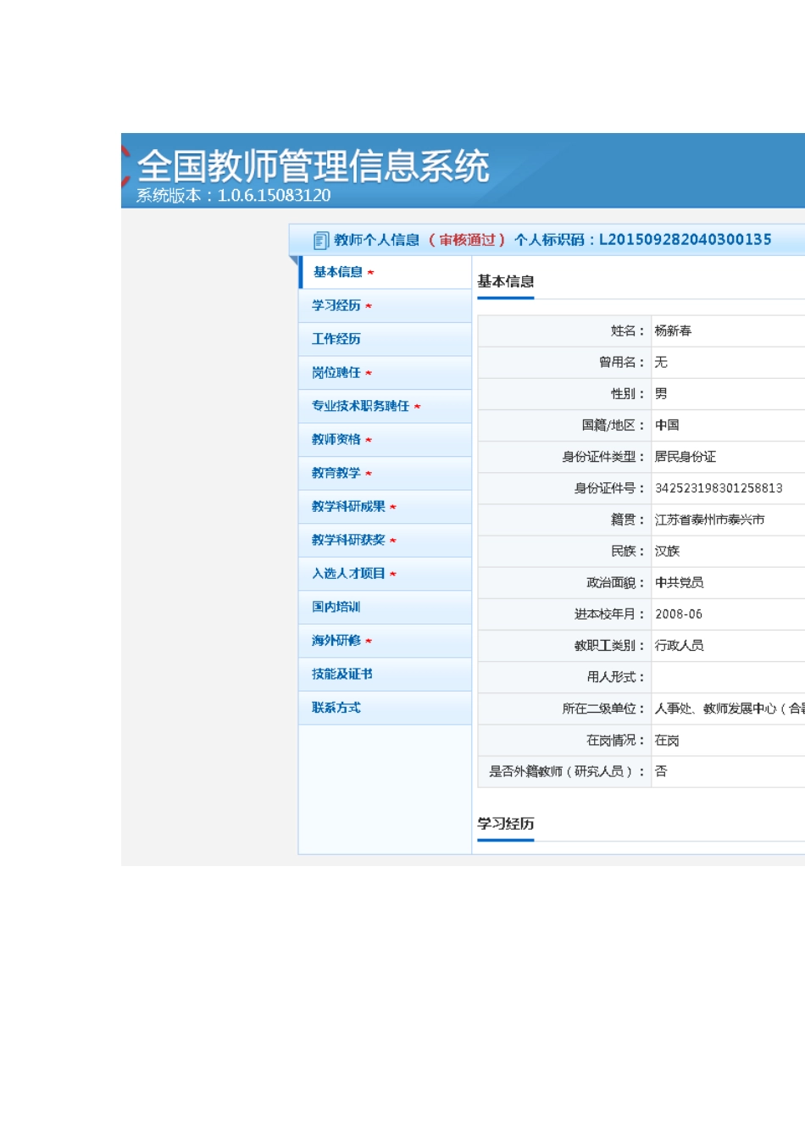This screenshot has width=805, height=1139.
Task: Click the red logo beside the system title
Action: pos(125,166)
